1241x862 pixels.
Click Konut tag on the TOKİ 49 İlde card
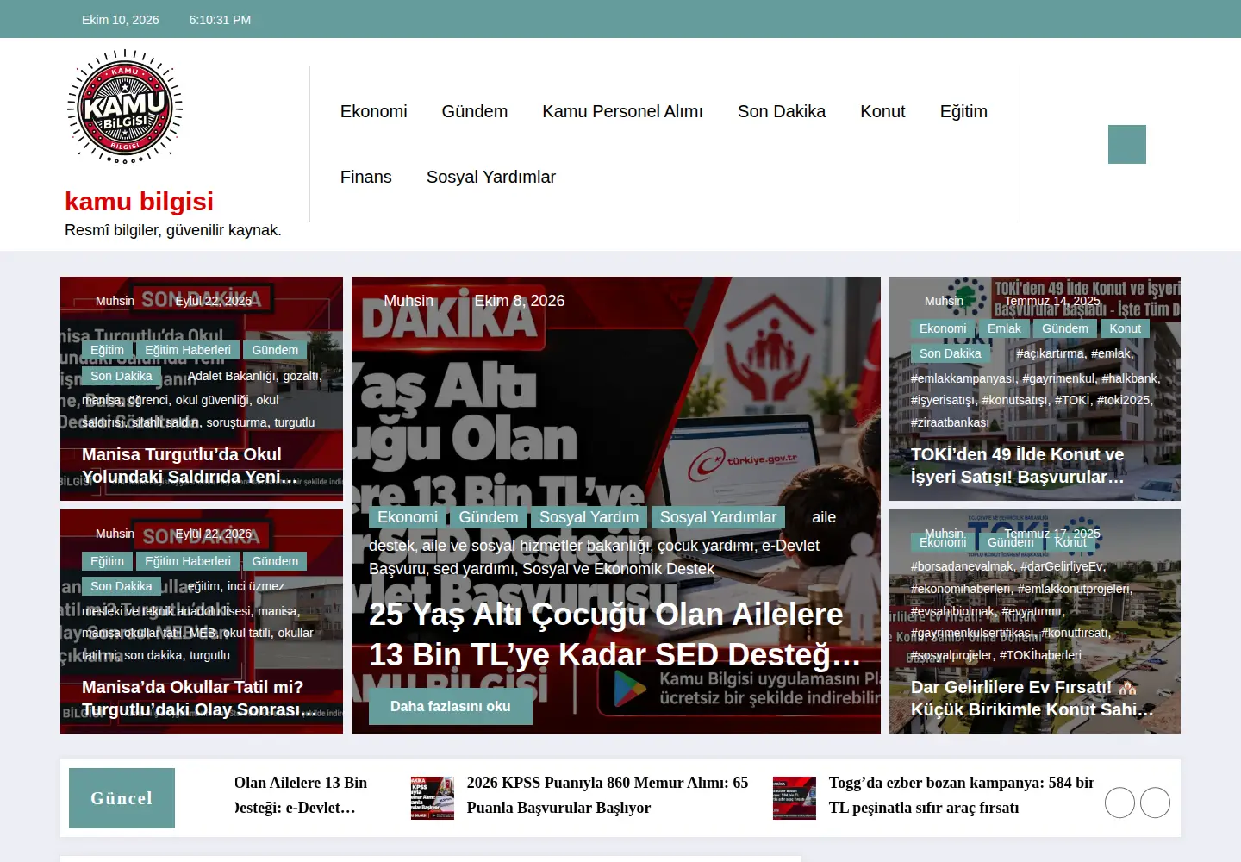[1125, 328]
